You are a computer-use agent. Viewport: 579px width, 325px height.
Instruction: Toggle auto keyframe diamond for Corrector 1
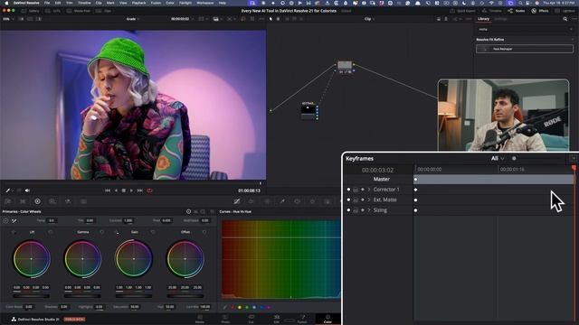[x=363, y=190]
